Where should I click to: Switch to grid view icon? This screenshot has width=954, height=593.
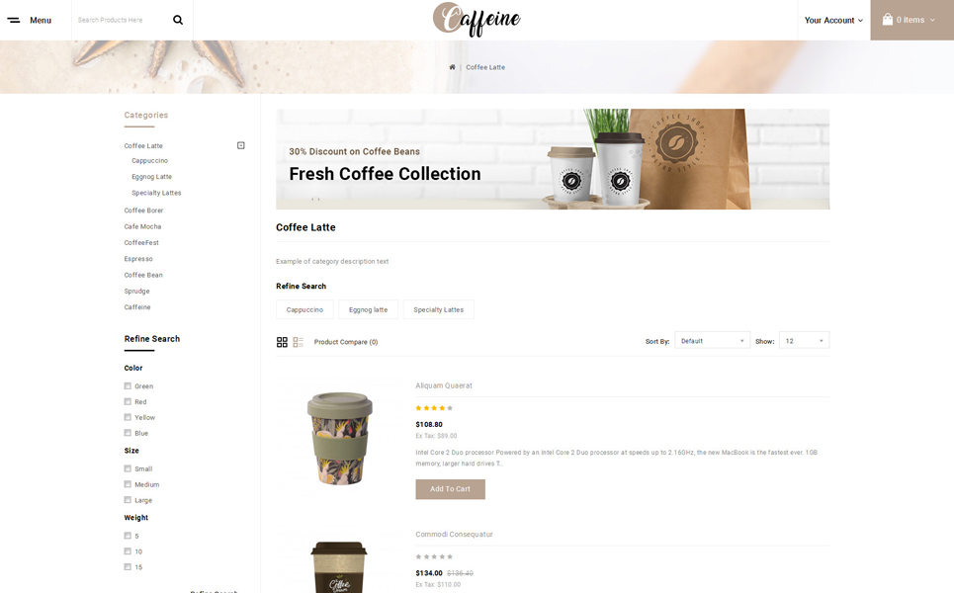pos(282,342)
